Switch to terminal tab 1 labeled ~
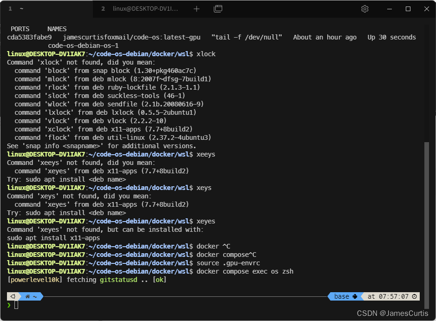The width and height of the screenshot is (436, 321). pos(46,9)
